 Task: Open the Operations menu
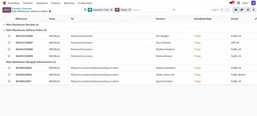click(42, 3)
